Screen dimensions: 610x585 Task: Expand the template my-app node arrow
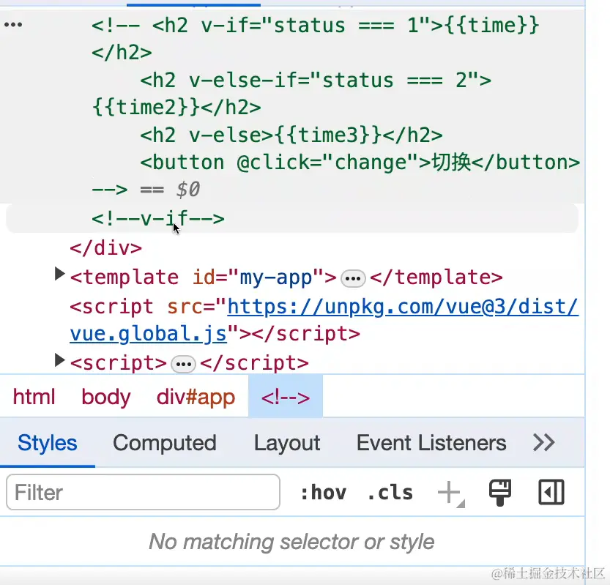(x=60, y=275)
